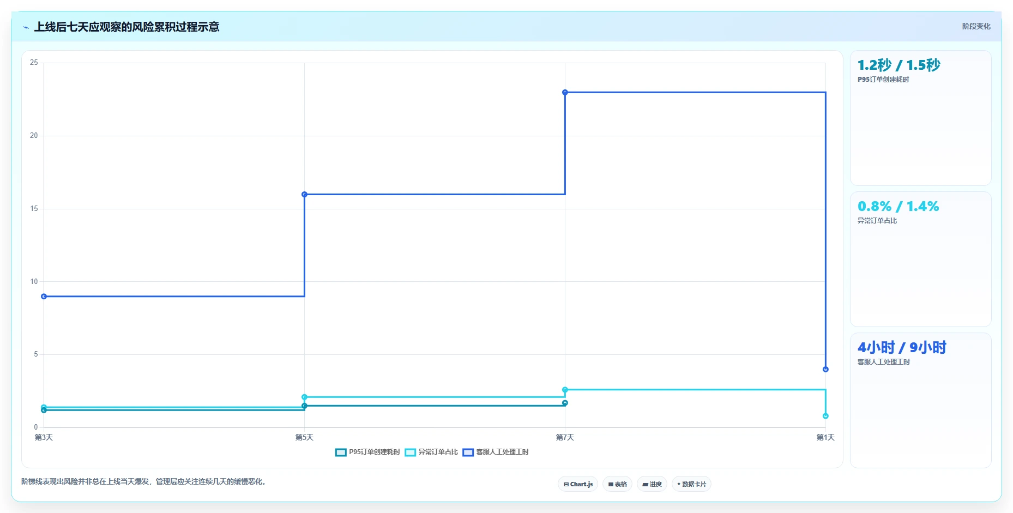Click the y-axis value 10
The height and width of the screenshot is (513, 1013).
coord(34,281)
